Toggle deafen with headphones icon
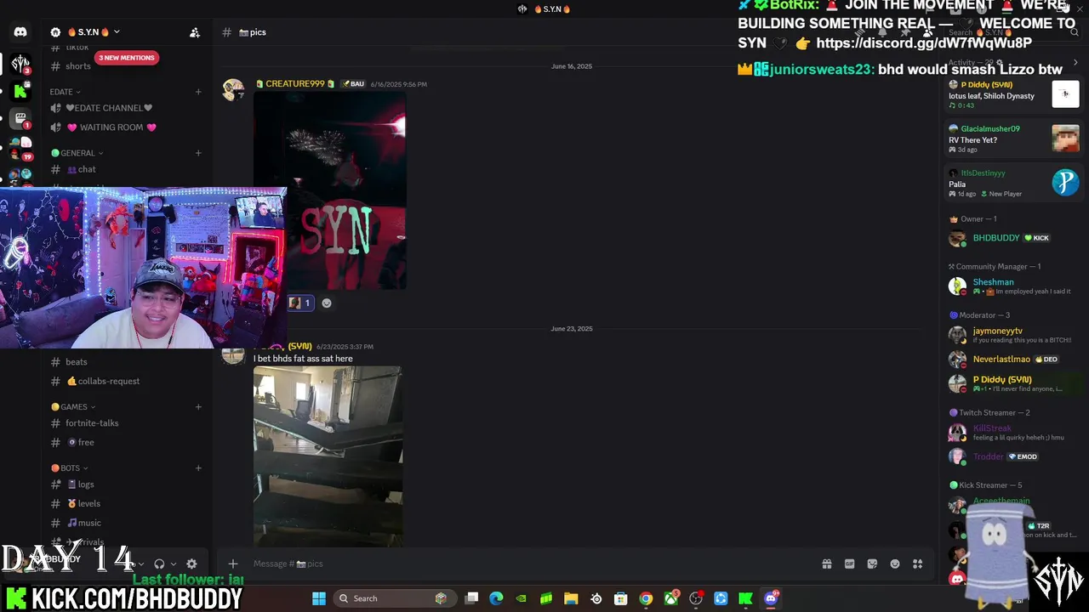The height and width of the screenshot is (612, 1089). [159, 564]
